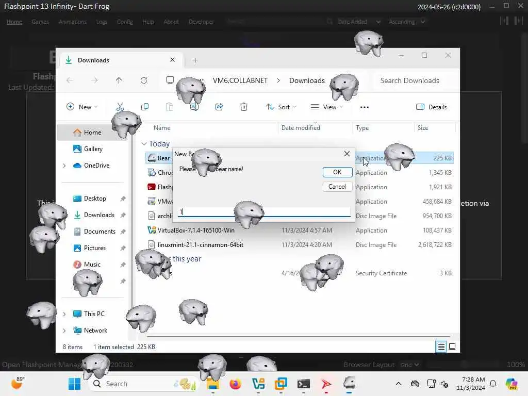Click the taskbar Search box
The height and width of the screenshot is (396, 528).
pyautogui.click(x=143, y=384)
